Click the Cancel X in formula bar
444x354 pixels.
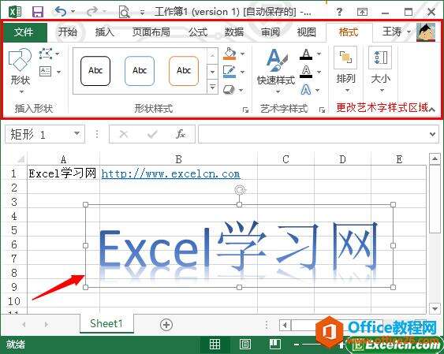(124, 134)
